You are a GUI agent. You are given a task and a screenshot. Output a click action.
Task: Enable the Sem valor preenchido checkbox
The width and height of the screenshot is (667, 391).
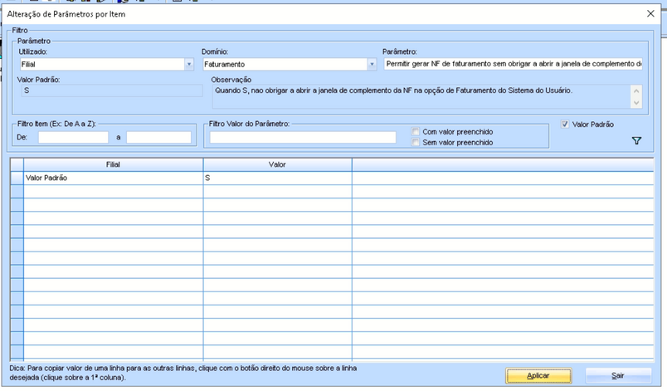pyautogui.click(x=416, y=143)
